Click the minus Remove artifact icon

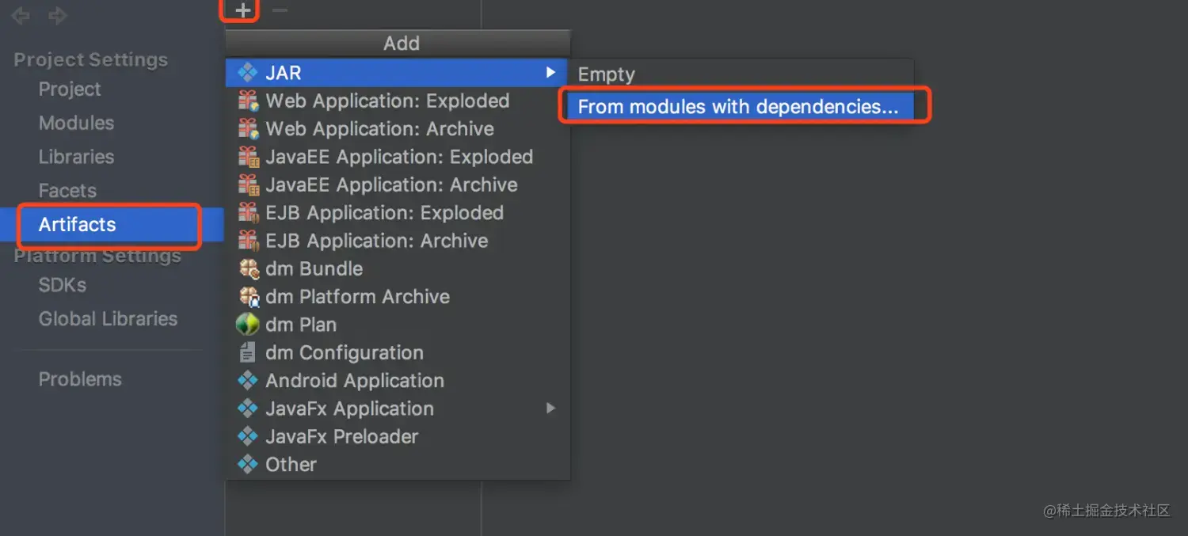(x=280, y=10)
